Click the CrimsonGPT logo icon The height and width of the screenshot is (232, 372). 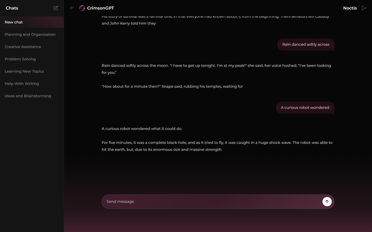82,8
